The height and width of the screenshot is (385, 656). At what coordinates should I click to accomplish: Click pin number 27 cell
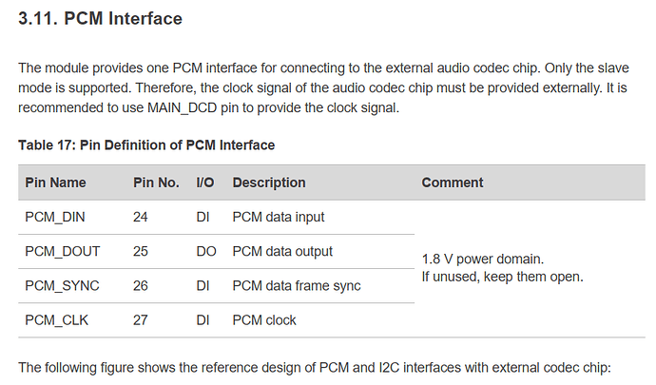coord(141,320)
